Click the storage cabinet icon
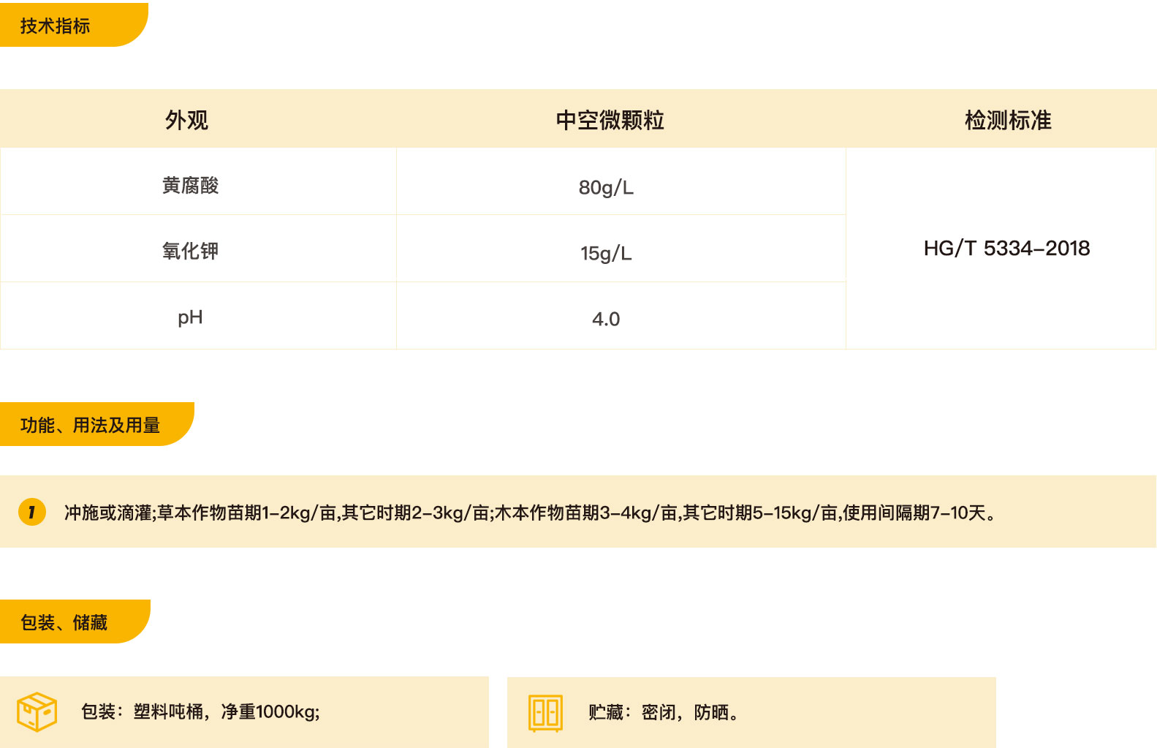The height and width of the screenshot is (748, 1157). [x=545, y=712]
